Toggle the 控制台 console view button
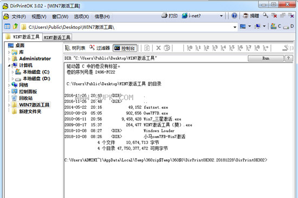Image resolution: width=298 pixels, height=198 pixels. click(x=125, y=48)
